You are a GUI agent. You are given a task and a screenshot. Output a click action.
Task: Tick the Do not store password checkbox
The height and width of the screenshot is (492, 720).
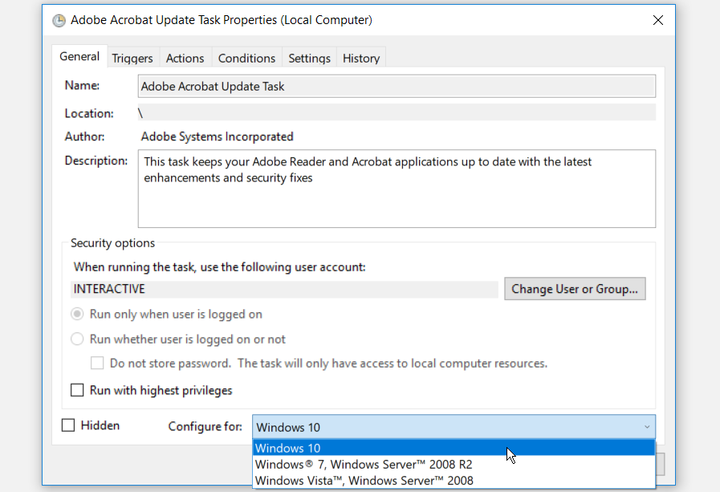(97, 364)
